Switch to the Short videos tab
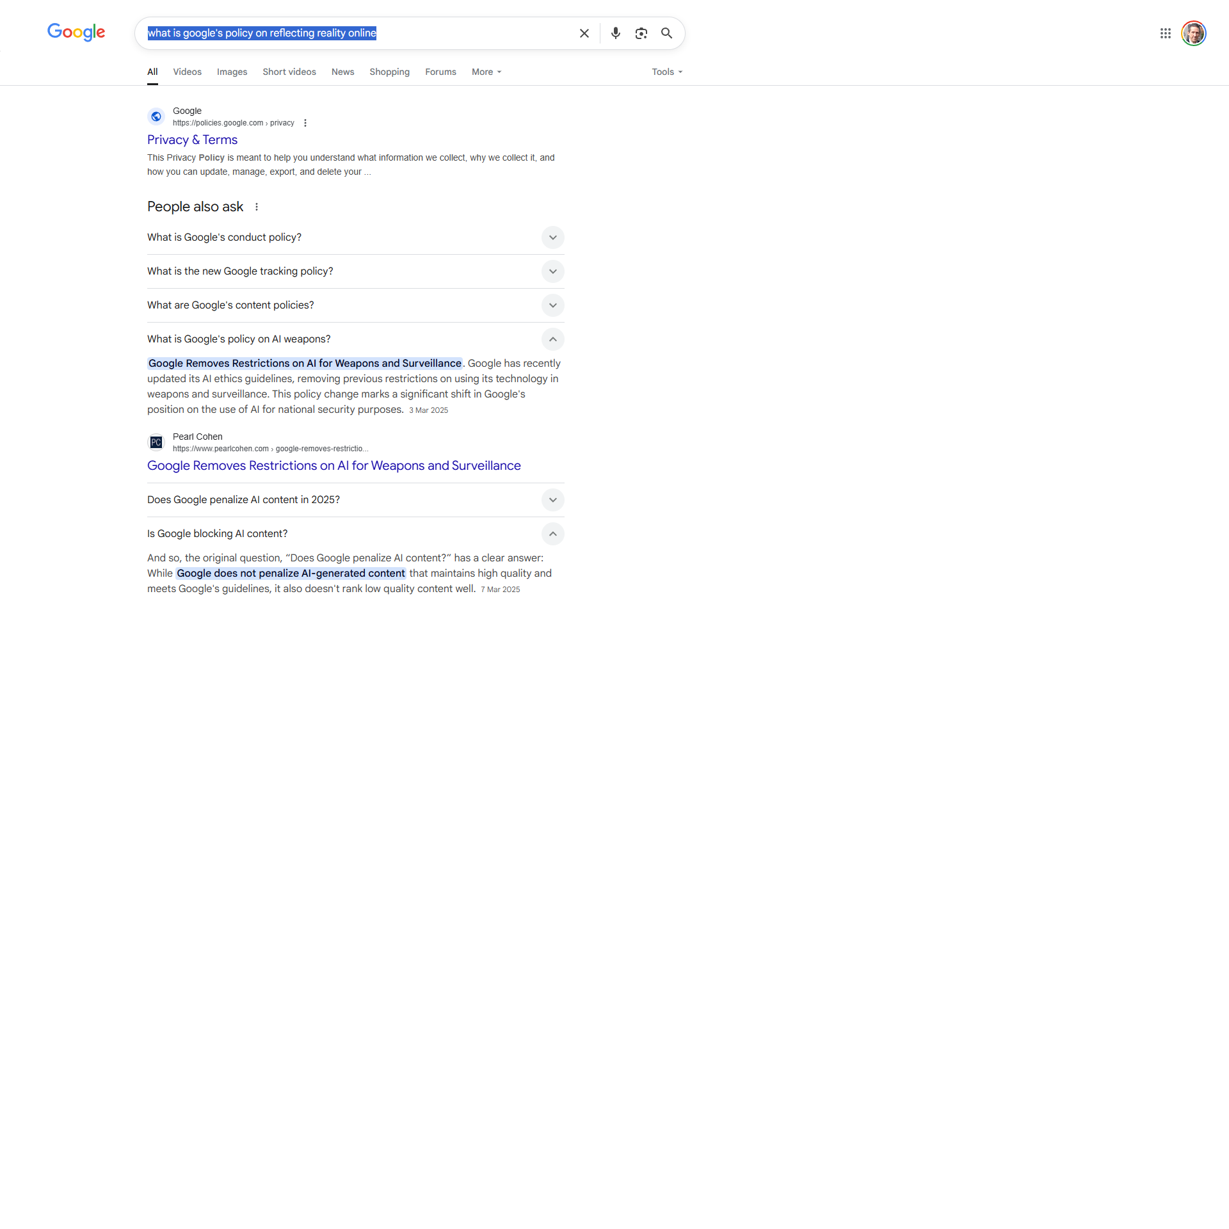 coord(289,72)
